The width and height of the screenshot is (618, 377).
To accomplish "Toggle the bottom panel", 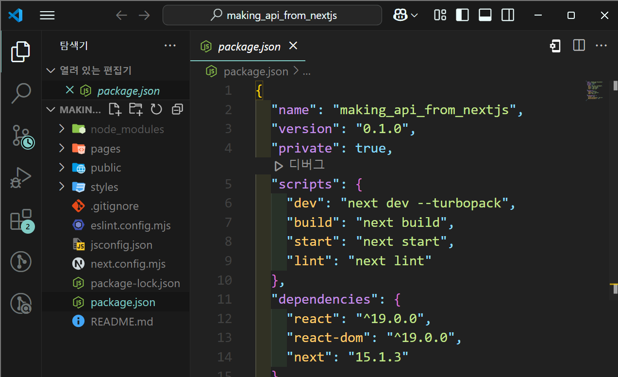I will 485,16.
